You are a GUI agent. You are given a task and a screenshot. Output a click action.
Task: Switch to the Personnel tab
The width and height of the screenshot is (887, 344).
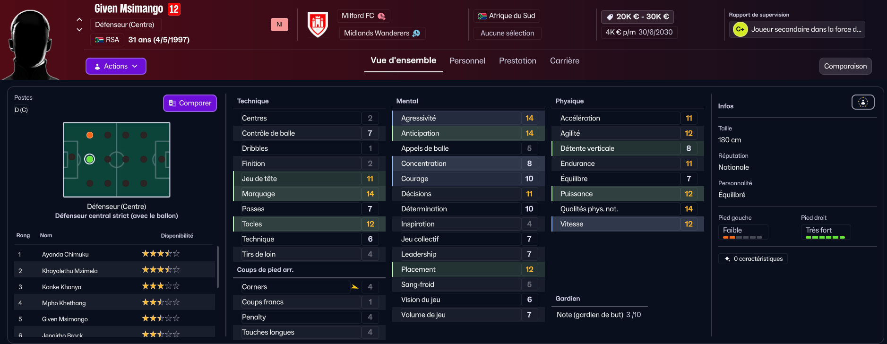467,60
